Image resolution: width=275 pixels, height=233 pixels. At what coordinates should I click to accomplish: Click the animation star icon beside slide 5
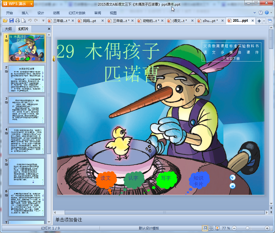pyautogui.click(x=6, y=164)
